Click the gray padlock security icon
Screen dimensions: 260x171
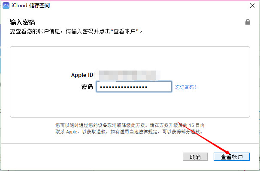tap(248, 22)
